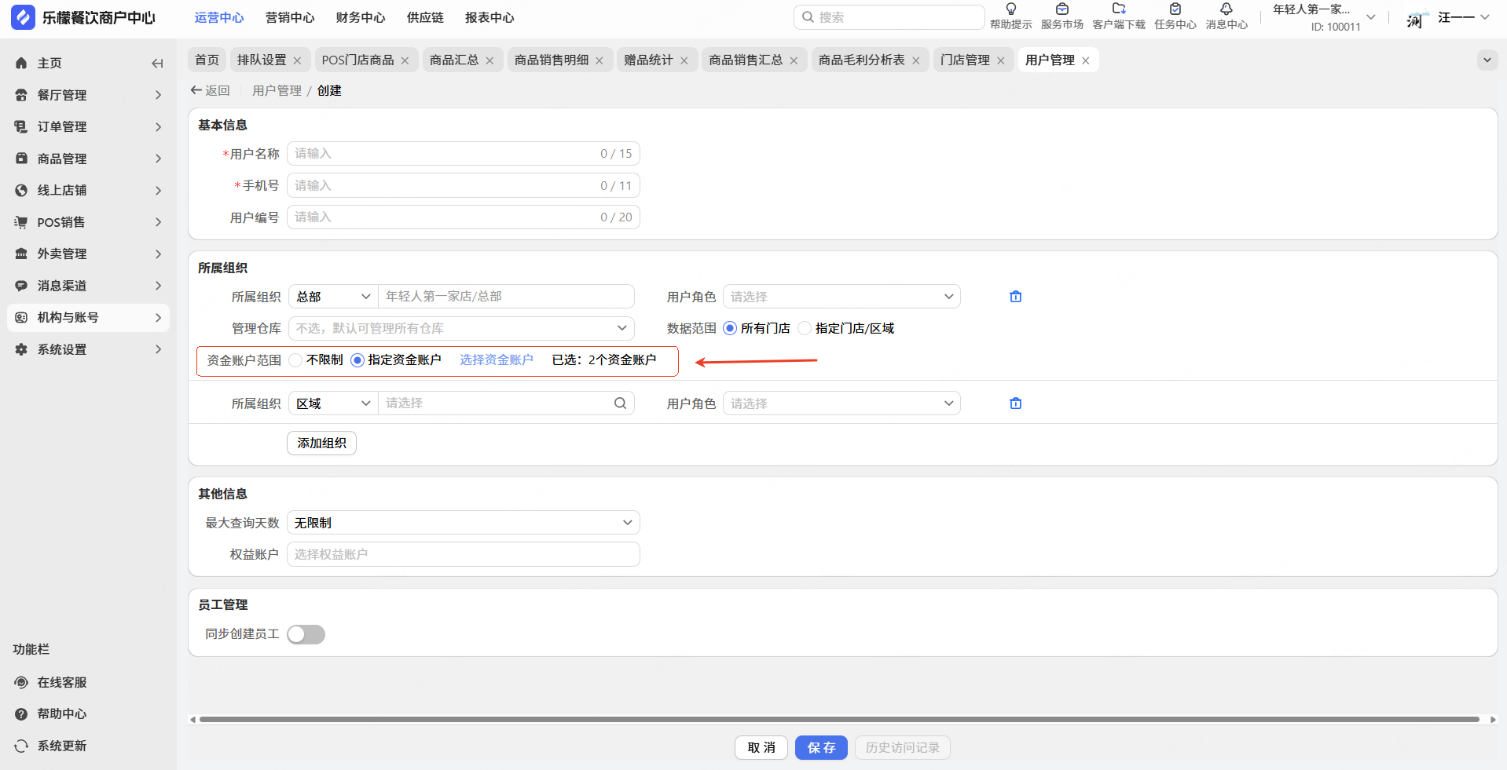Click the 在线客服 headset icon
Image resolution: width=1507 pixels, height=770 pixels.
(x=21, y=683)
